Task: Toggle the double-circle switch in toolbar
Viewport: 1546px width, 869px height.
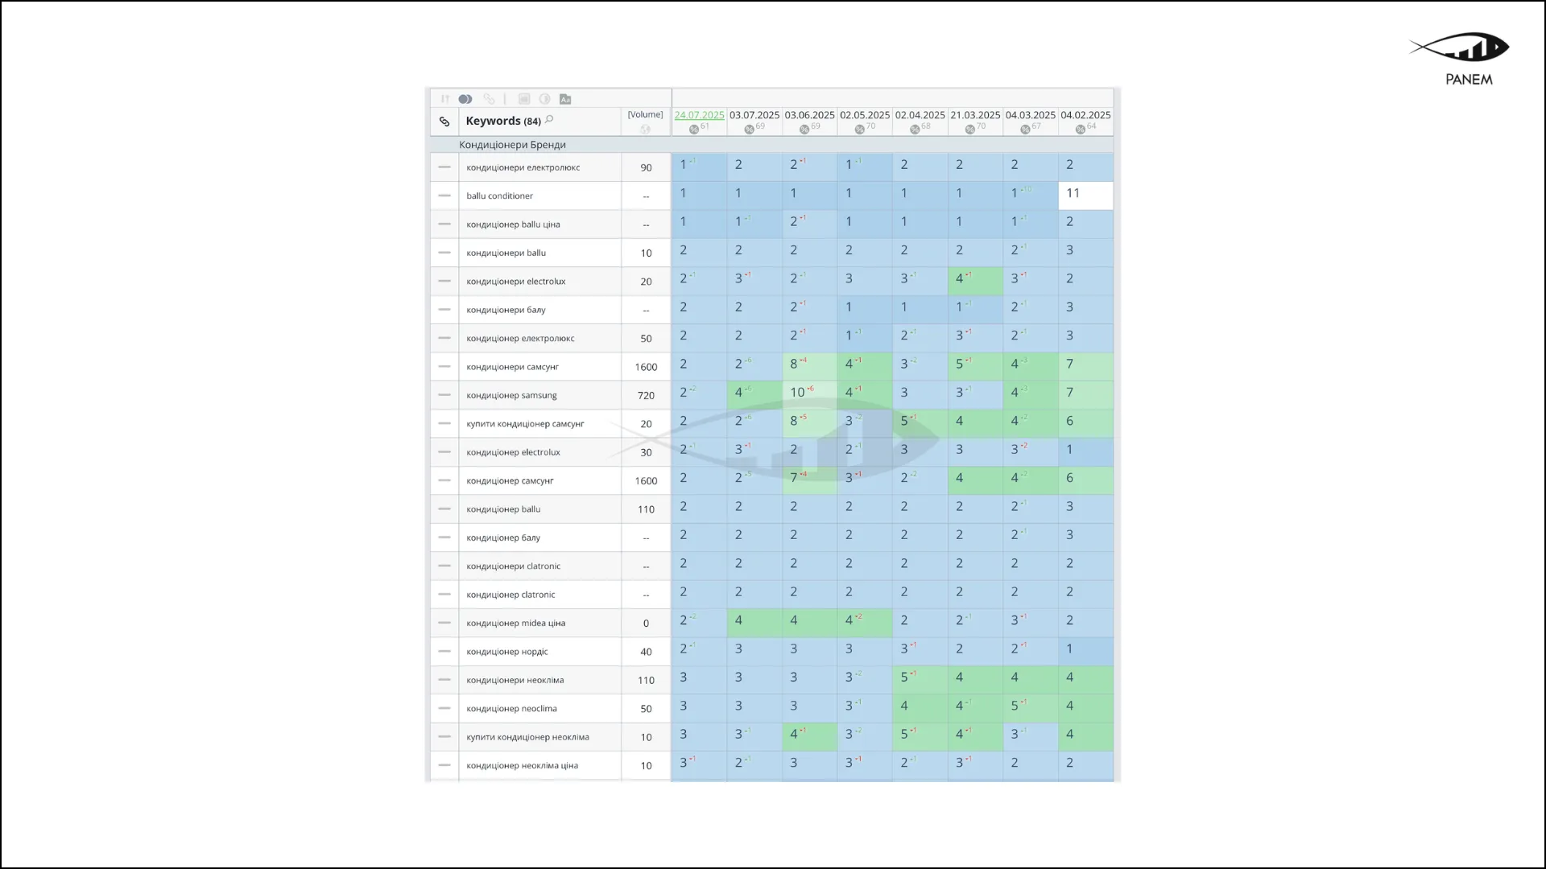Action: click(465, 99)
